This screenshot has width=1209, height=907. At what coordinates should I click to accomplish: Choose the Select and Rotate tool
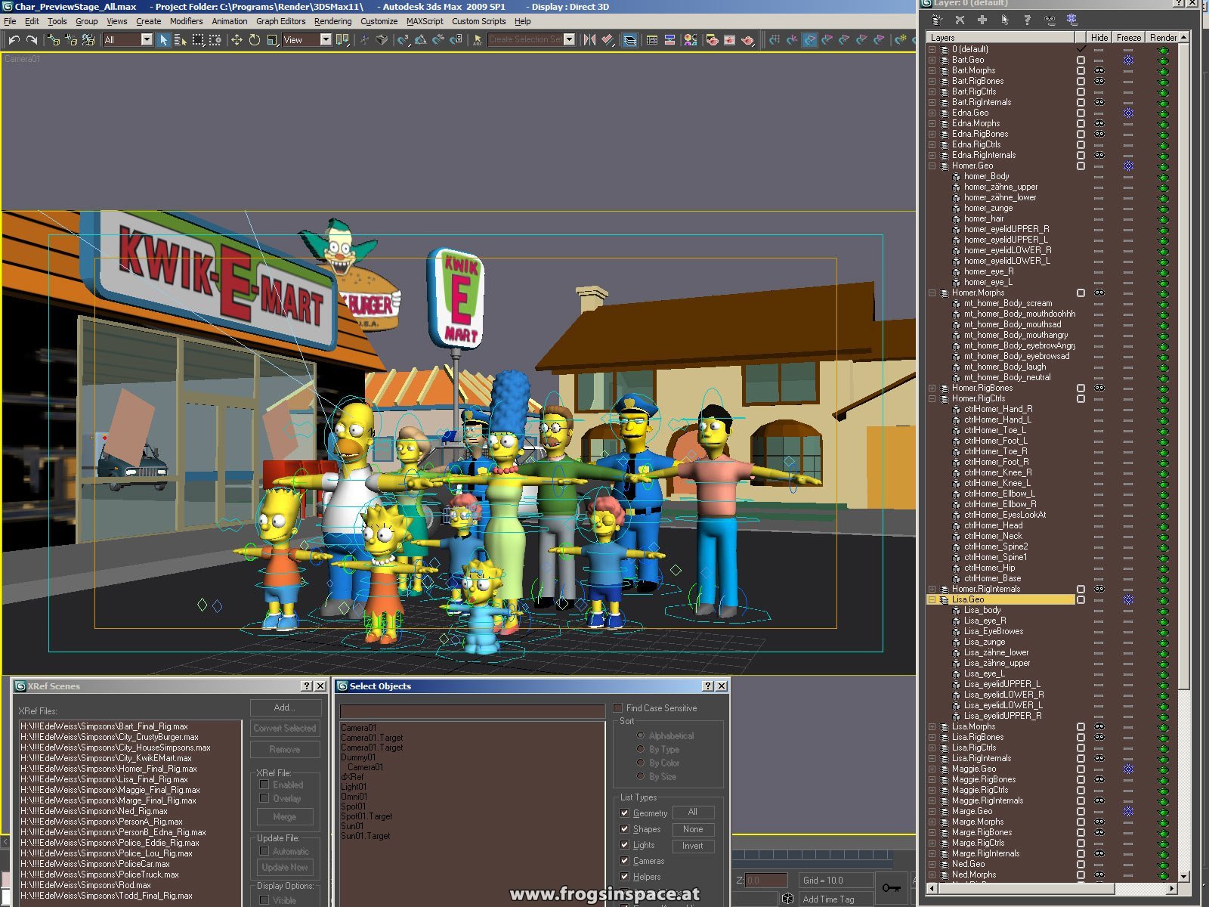pyautogui.click(x=255, y=39)
